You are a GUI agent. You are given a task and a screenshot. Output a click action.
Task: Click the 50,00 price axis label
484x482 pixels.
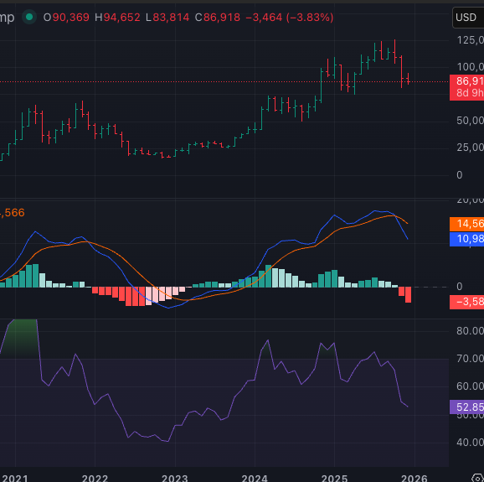tap(470, 121)
